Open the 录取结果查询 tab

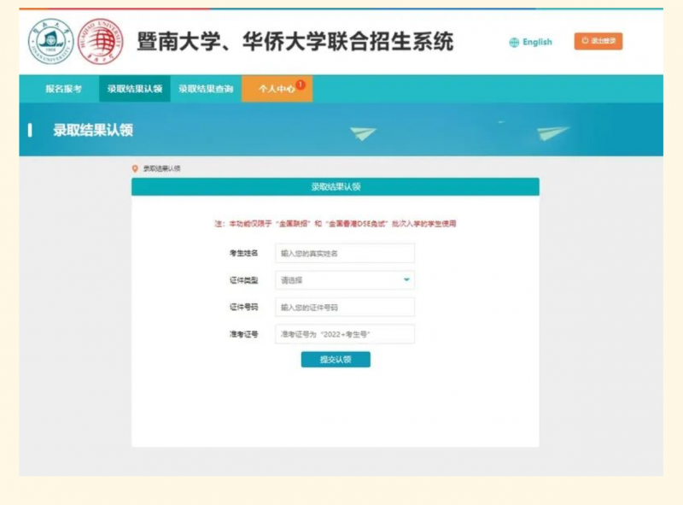point(206,89)
